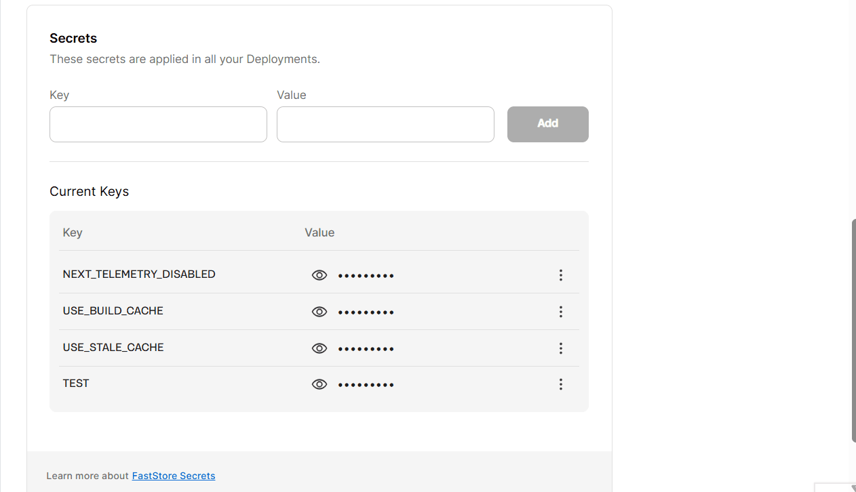Select the USE_STALE_CACHE key name
856x492 pixels.
pyautogui.click(x=113, y=348)
